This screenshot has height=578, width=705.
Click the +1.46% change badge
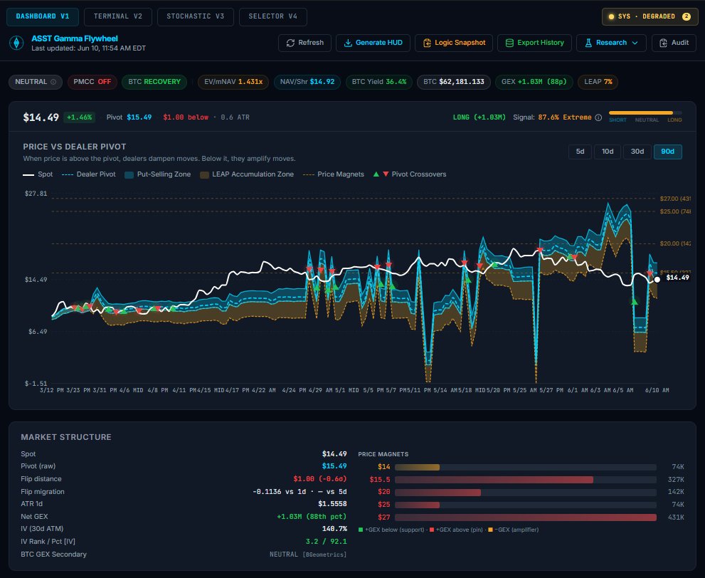click(x=80, y=117)
